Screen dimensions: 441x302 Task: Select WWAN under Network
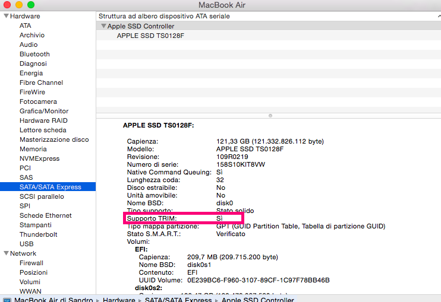(30, 291)
